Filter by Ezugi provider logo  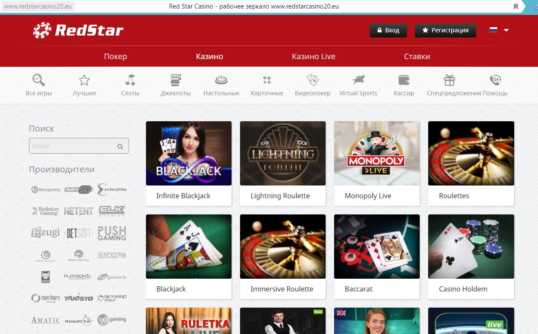(46, 233)
